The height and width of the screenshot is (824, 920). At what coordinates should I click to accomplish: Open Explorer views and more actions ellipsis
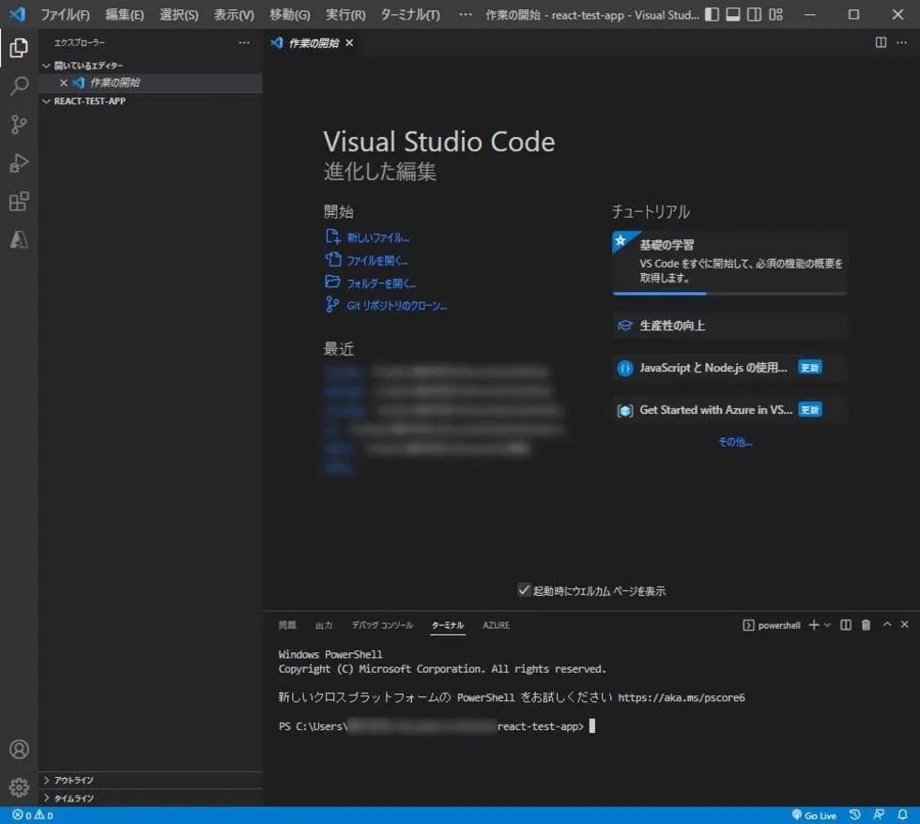tap(244, 42)
